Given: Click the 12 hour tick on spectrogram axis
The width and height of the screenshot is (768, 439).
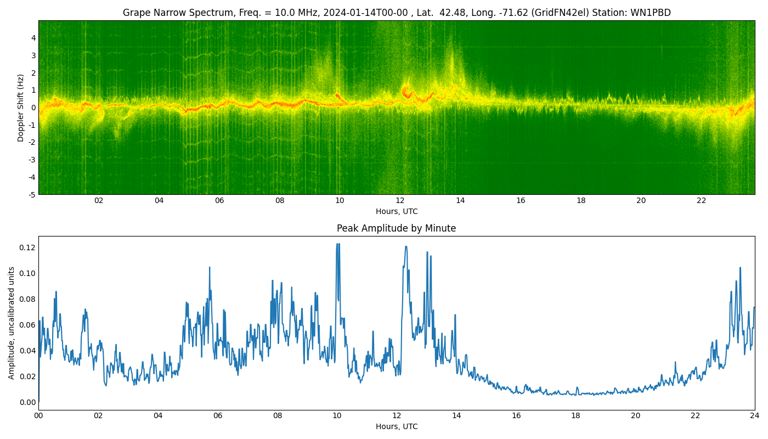Looking at the screenshot, I should (x=400, y=201).
